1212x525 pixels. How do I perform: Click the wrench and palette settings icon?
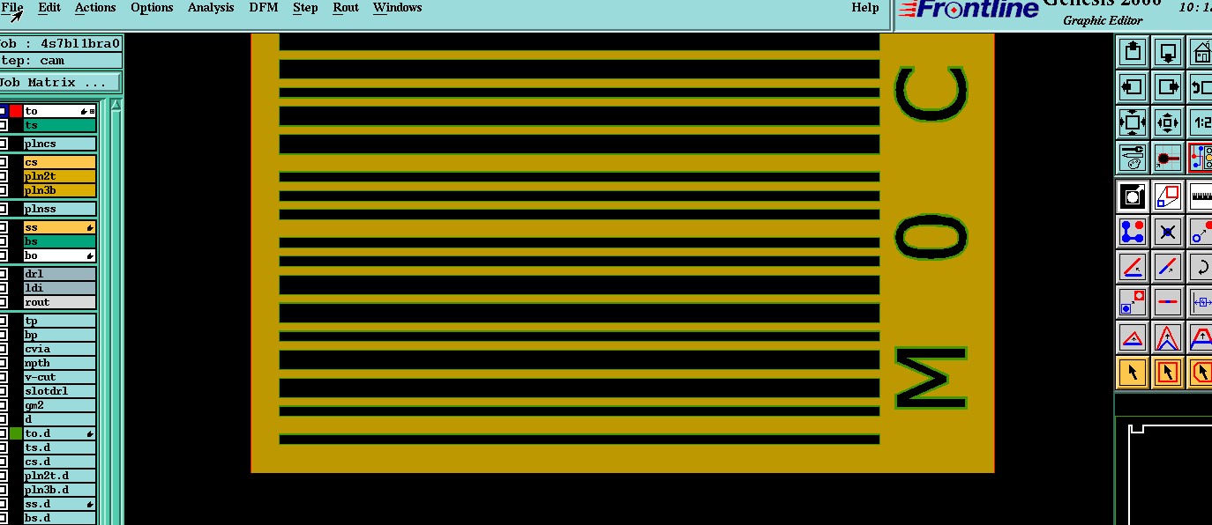1133,157
